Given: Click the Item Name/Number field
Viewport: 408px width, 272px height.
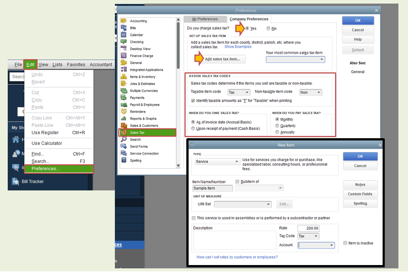Looking at the screenshot, I should 212,188.
